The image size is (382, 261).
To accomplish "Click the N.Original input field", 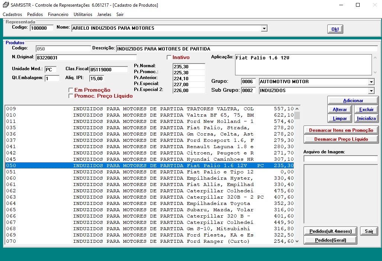I will coord(86,58).
